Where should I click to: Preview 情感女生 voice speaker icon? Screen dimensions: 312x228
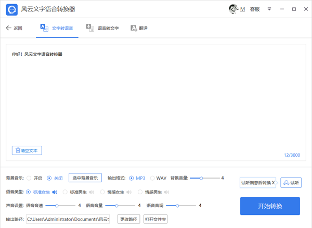click(129, 192)
